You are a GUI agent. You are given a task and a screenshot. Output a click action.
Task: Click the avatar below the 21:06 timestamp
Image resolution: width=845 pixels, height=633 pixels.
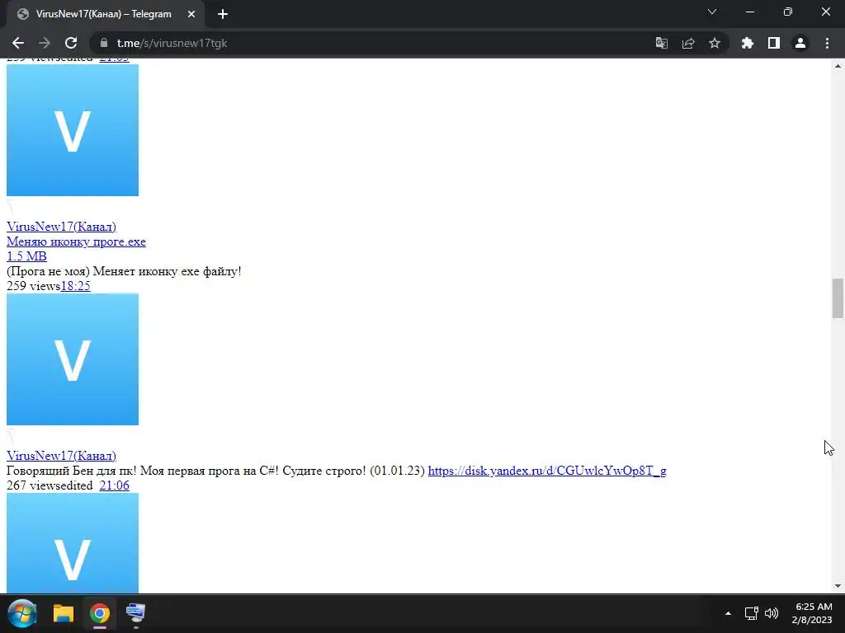[73, 543]
